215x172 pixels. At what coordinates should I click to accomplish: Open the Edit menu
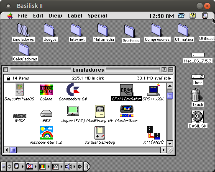[38, 16]
